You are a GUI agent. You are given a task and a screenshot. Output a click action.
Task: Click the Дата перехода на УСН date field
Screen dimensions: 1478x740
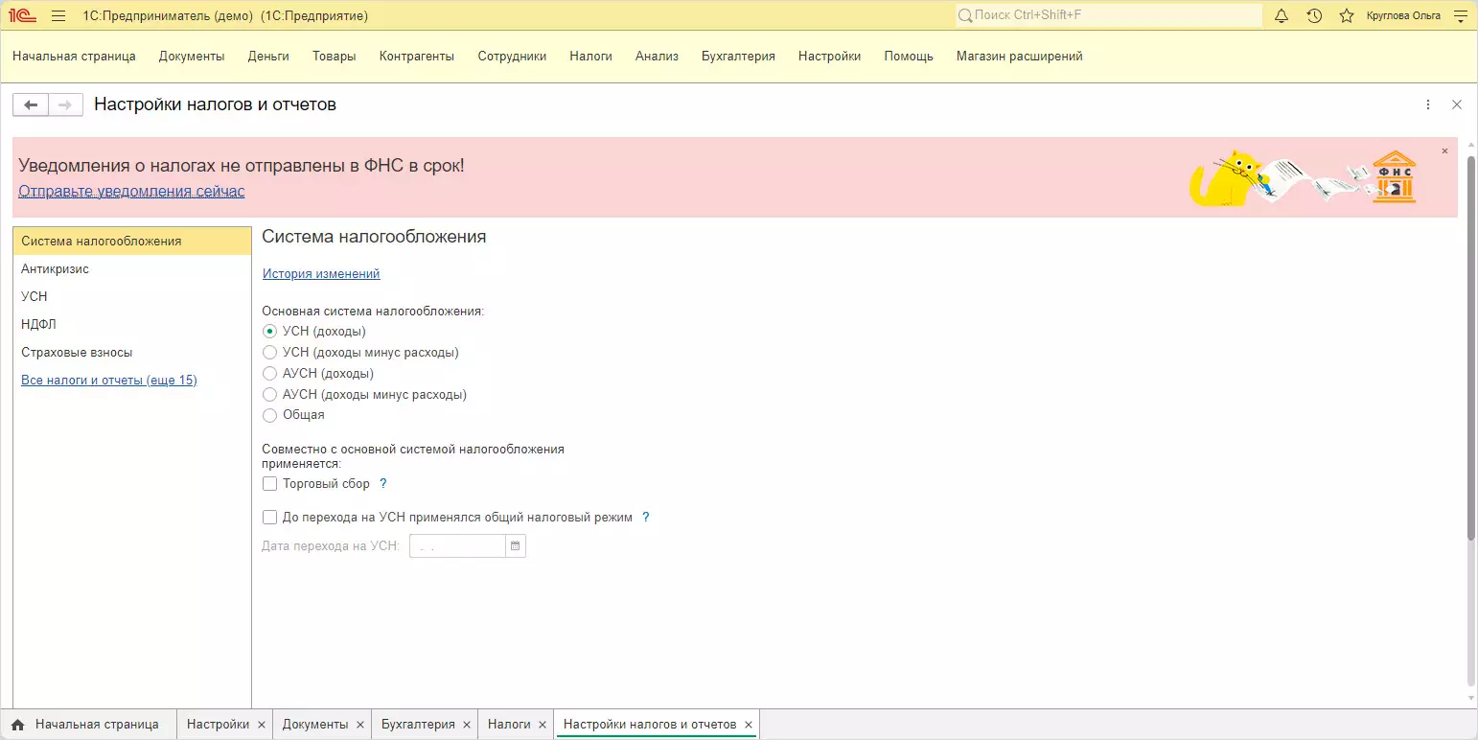click(457, 546)
